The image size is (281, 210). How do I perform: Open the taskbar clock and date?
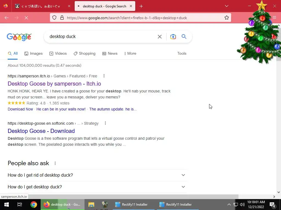256,205
